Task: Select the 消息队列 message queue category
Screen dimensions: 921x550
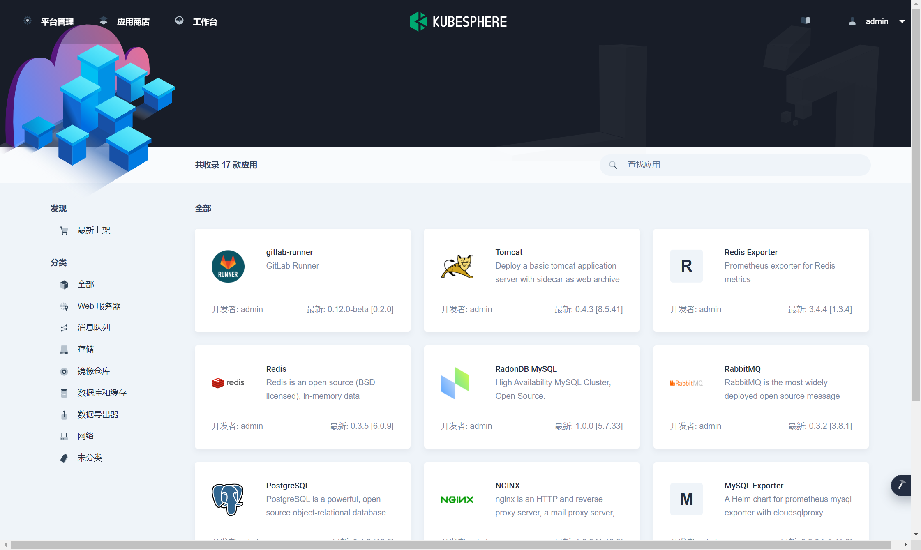Action: click(94, 328)
